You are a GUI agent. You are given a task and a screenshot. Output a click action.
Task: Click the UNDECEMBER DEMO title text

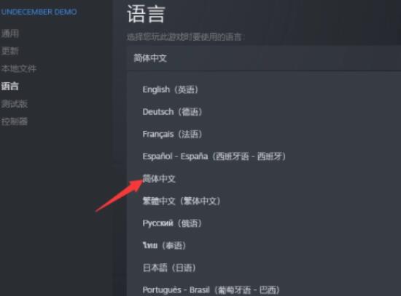[x=39, y=12]
